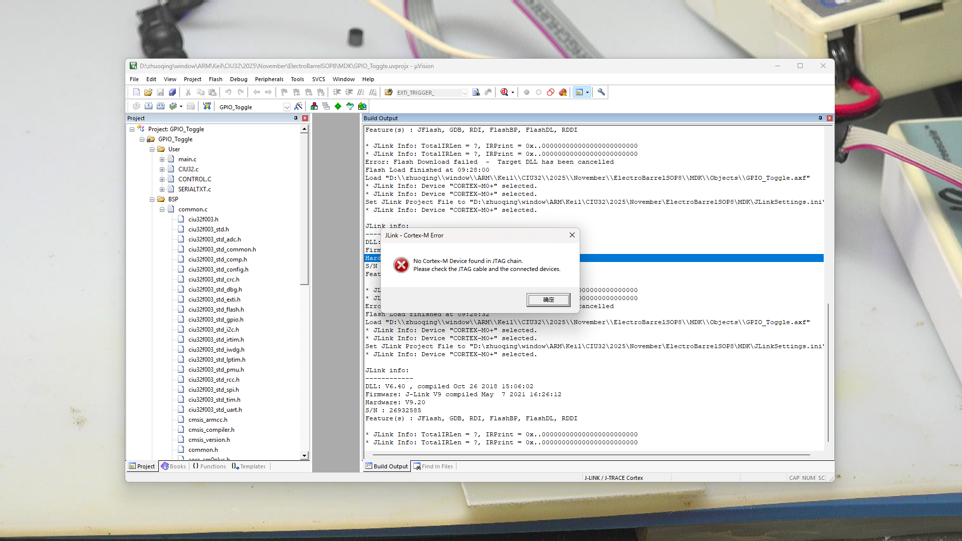962x541 pixels.
Task: Click Kill all breakpoints icon
Action: 563,92
